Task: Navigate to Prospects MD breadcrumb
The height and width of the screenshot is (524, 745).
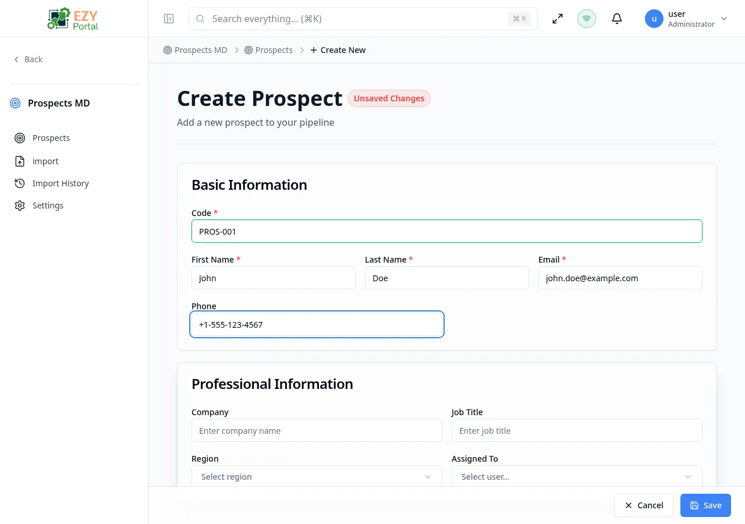Action: click(200, 50)
